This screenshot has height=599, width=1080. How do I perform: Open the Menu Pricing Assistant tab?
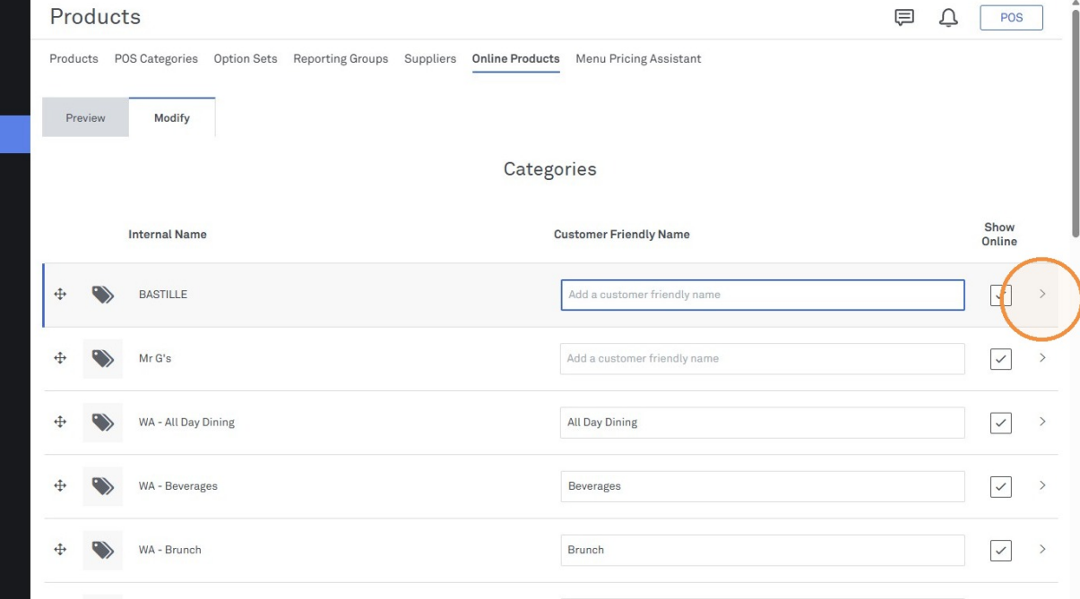(x=638, y=58)
